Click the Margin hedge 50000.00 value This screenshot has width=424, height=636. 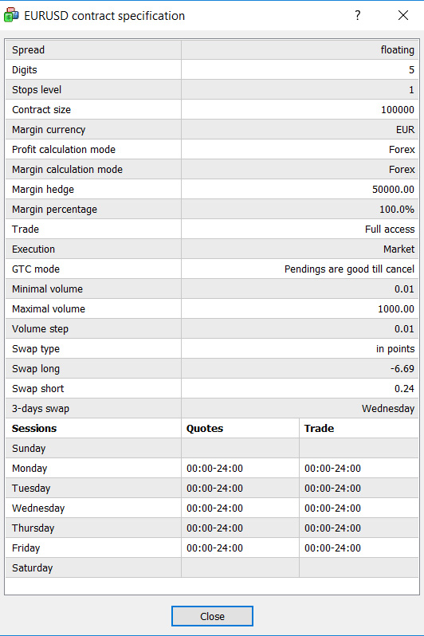[393, 190]
